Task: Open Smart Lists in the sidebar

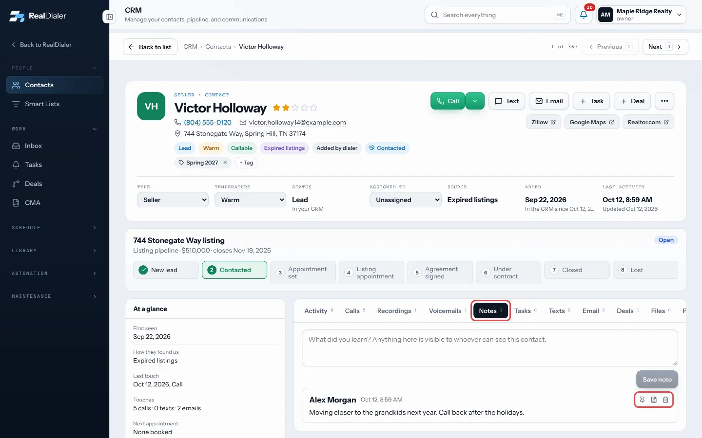Action: point(55,104)
